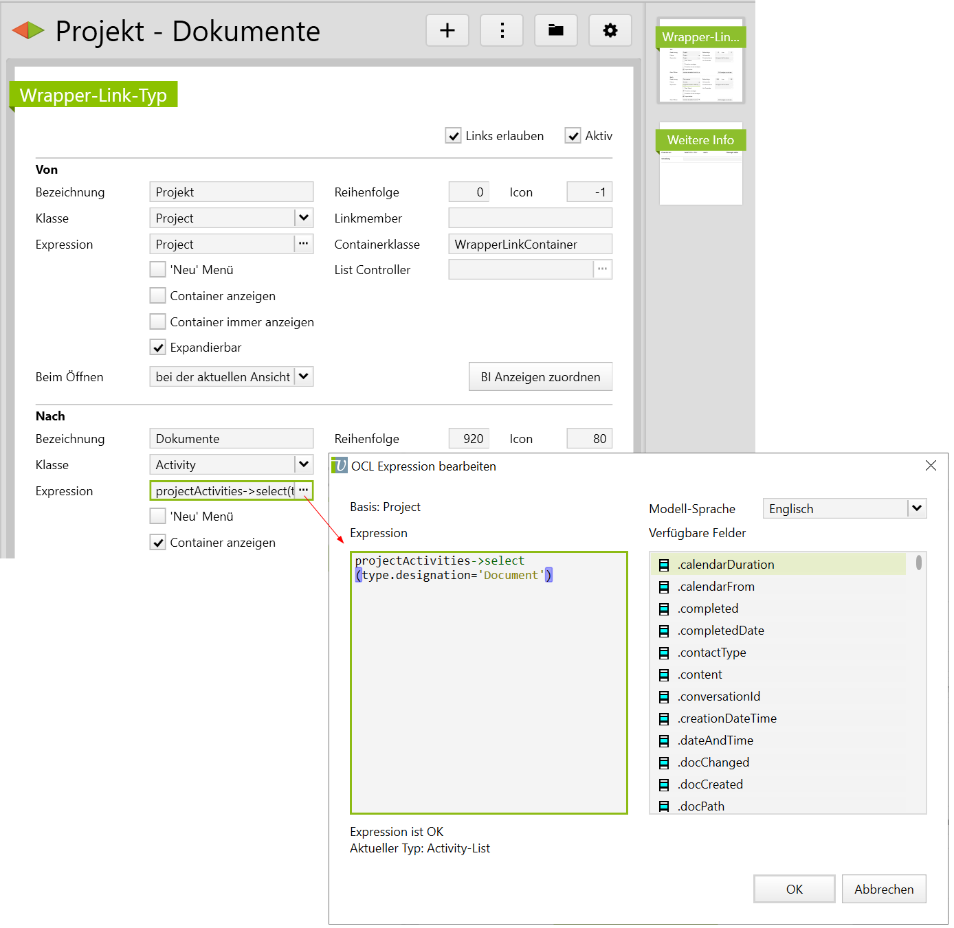Click the BI Anzeigen zuordnen button
The image size is (954, 928).
[540, 376]
